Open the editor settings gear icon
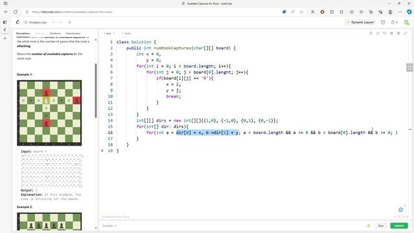This screenshot has height=233, width=414. point(398,33)
